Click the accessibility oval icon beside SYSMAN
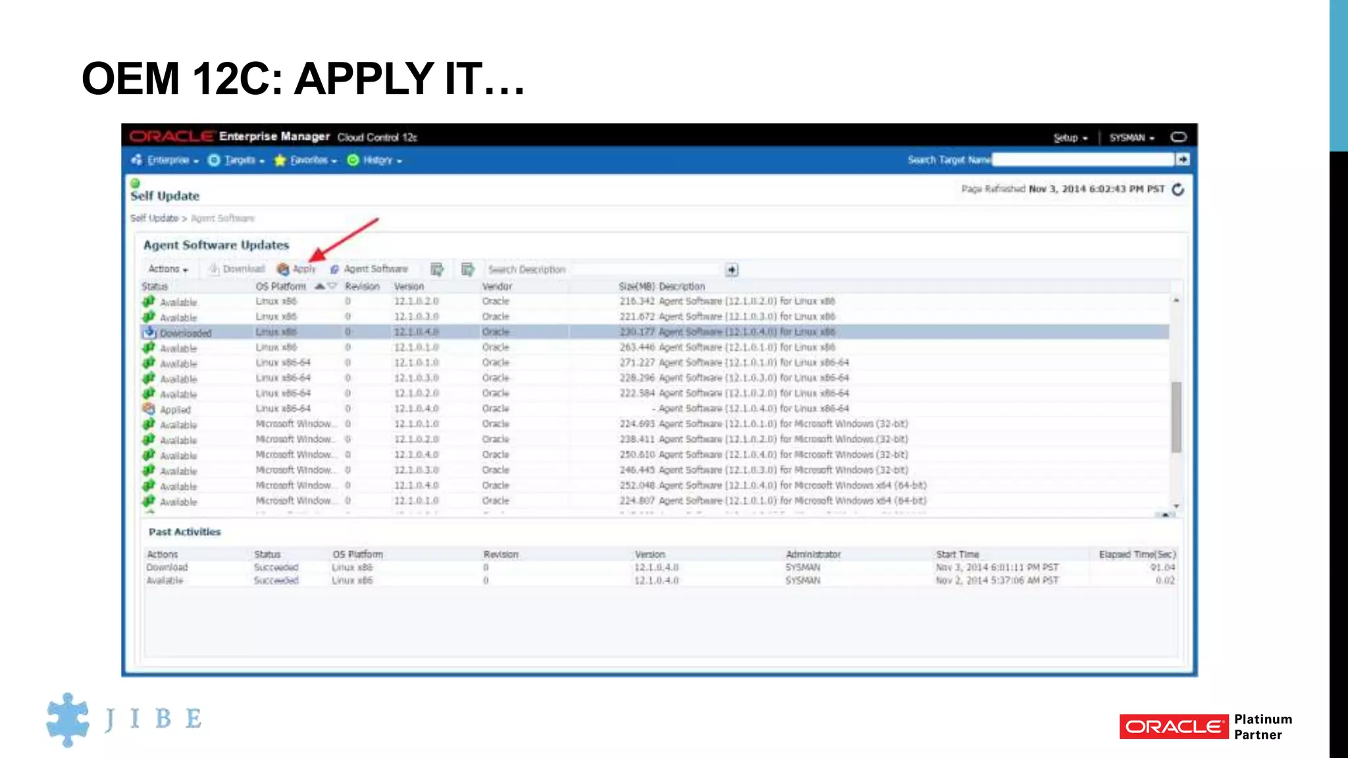The height and width of the screenshot is (758, 1348). [x=1178, y=137]
